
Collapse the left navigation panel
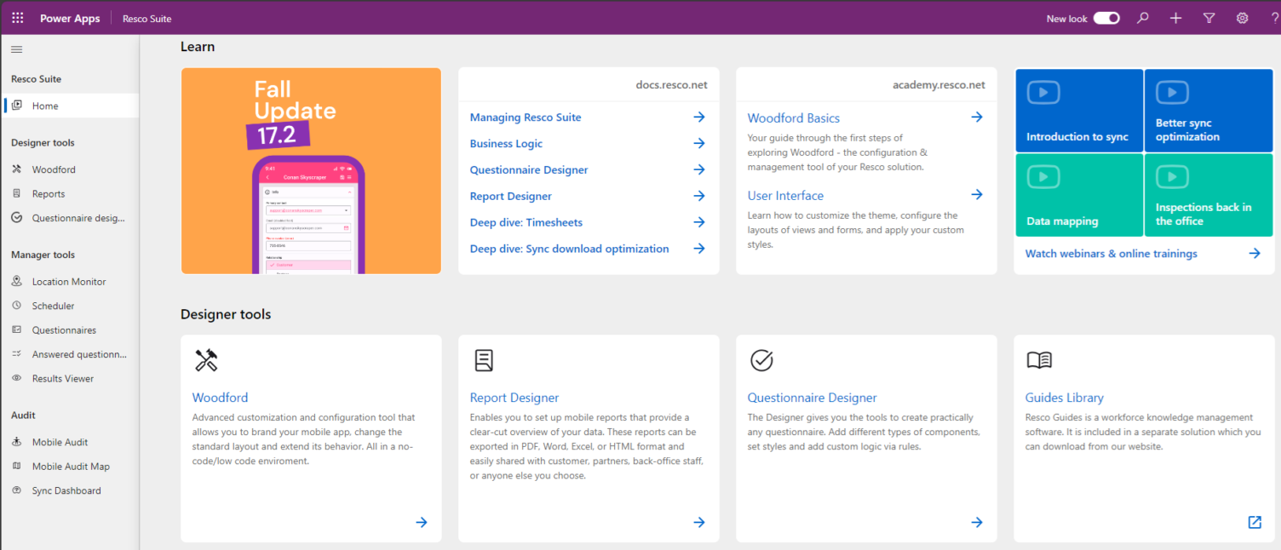pos(15,49)
